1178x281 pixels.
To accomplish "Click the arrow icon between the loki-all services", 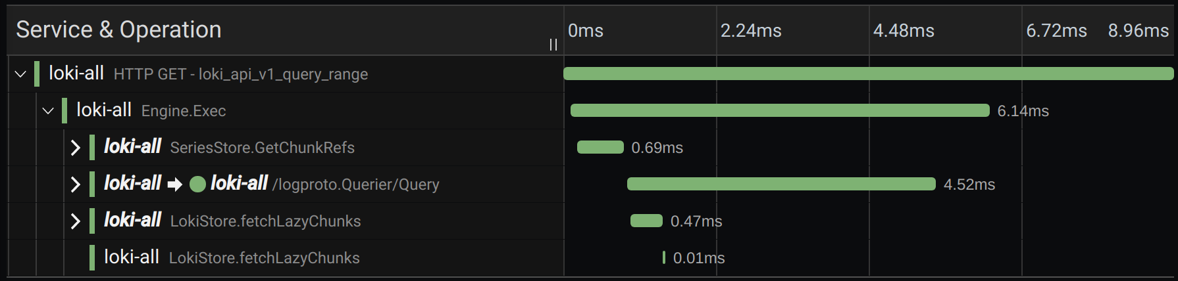I will pos(174,184).
